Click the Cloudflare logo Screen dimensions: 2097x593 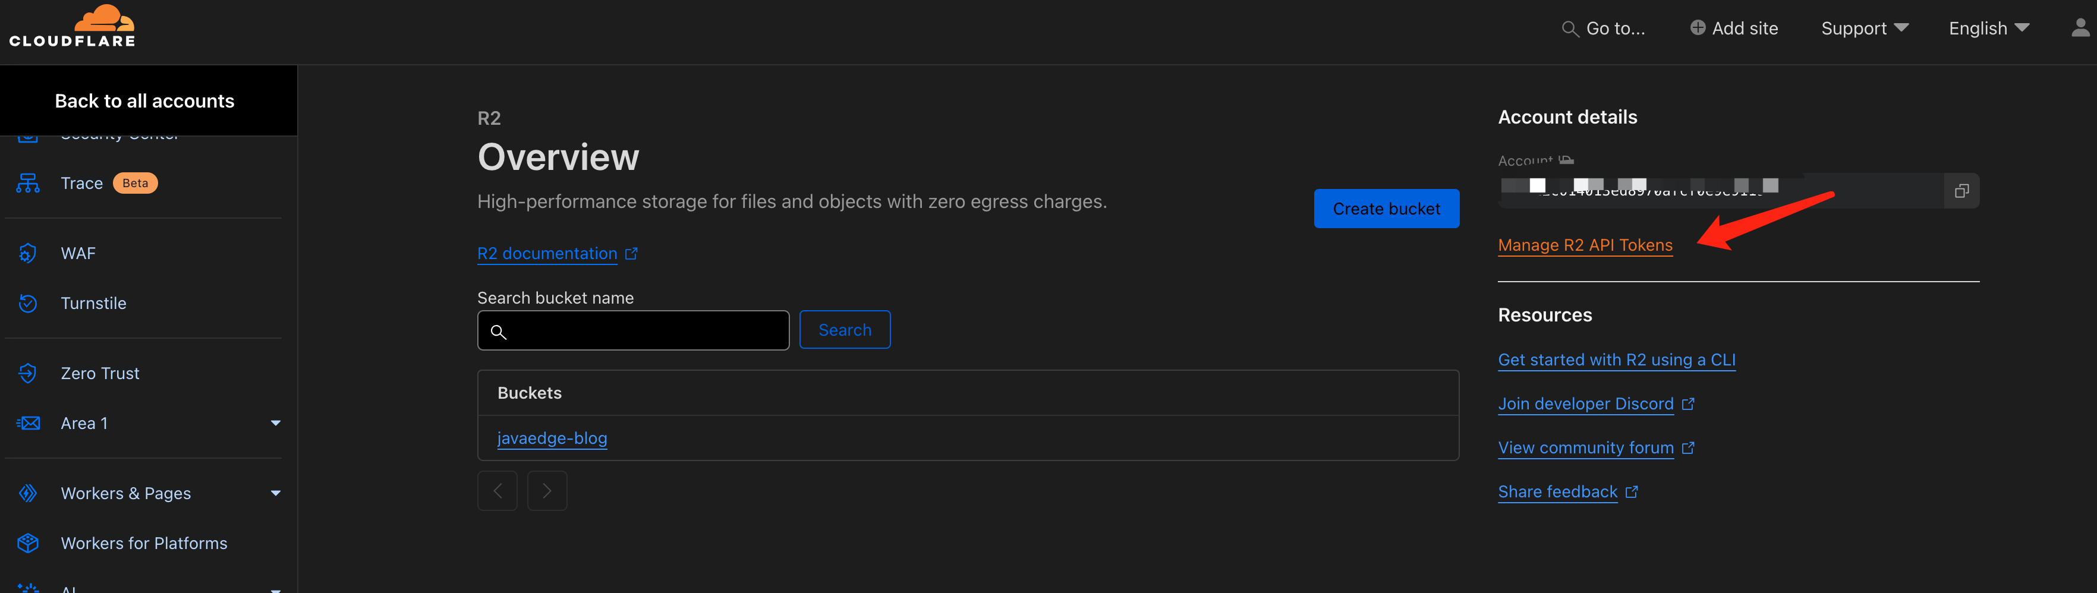(x=73, y=27)
